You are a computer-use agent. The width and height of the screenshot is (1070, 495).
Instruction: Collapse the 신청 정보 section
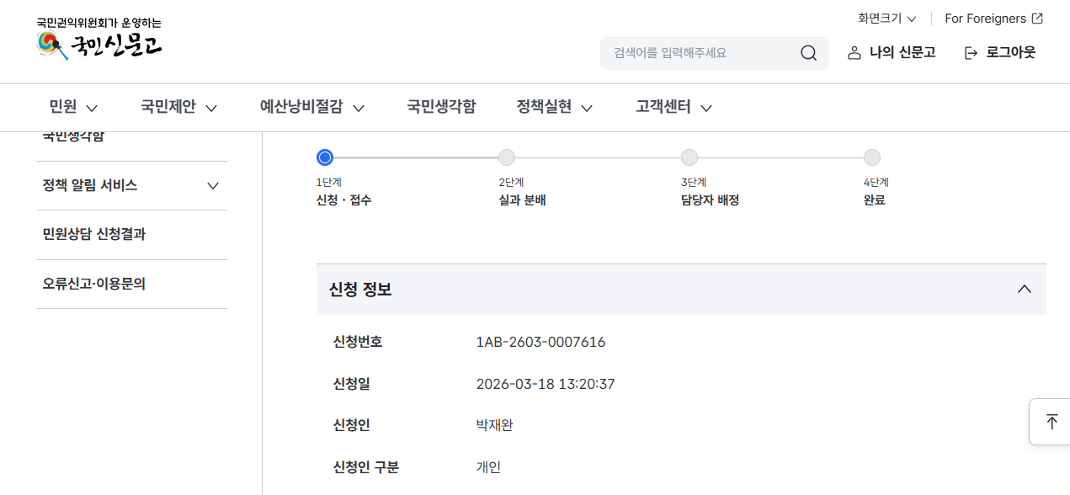[1024, 289]
